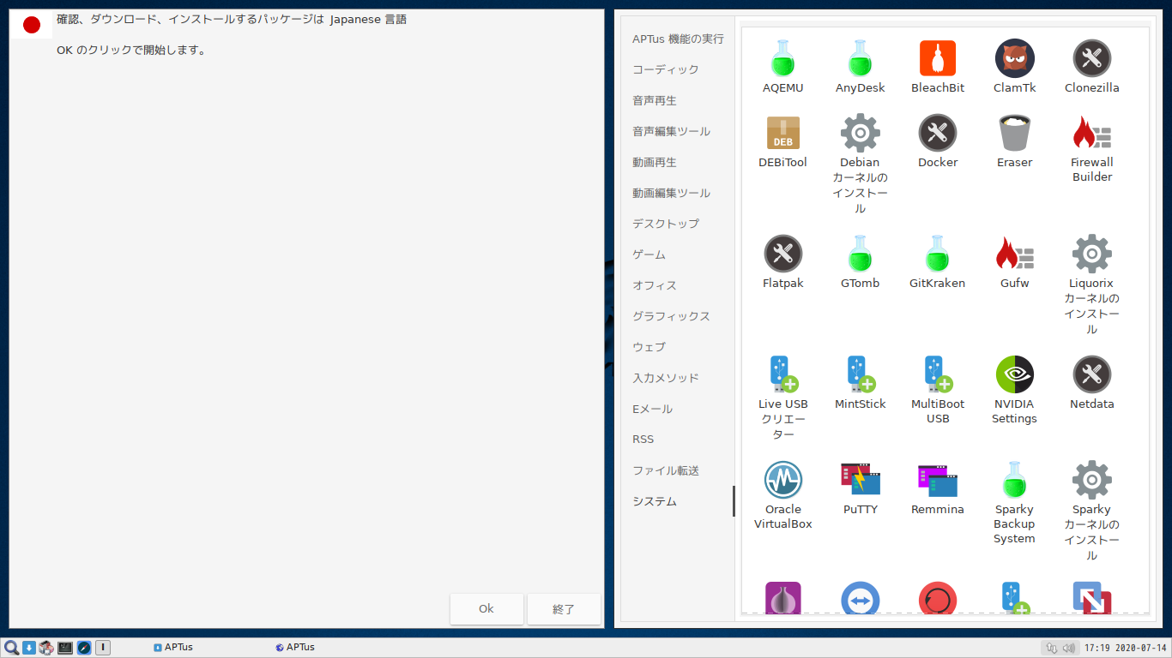Launch the BleachBit installer icon
Viewport: 1172px width, 658px height.
click(938, 58)
